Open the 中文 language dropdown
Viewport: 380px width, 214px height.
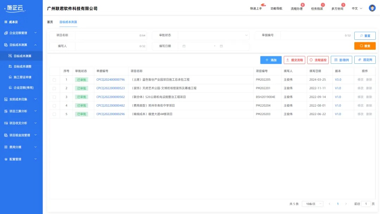tap(356, 8)
